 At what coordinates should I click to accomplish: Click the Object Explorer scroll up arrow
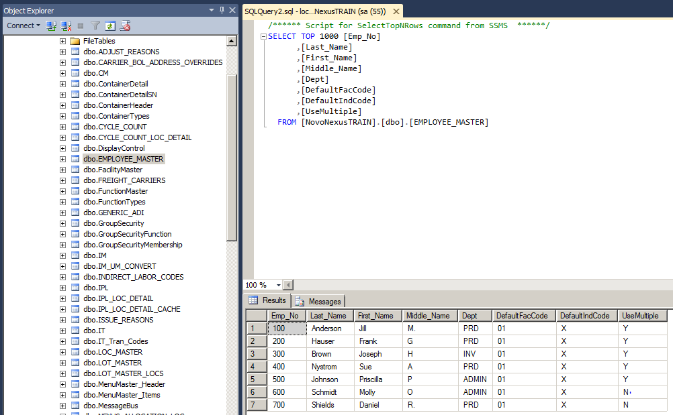(232, 41)
